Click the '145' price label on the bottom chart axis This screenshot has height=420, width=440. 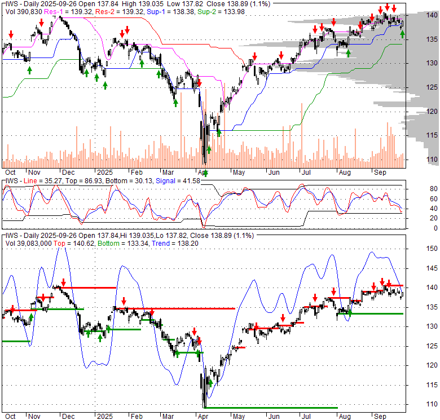coord(432,268)
